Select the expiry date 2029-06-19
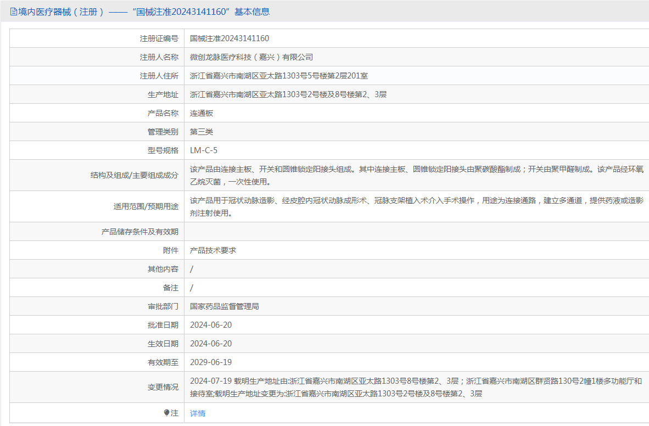The image size is (649, 426). click(x=211, y=362)
